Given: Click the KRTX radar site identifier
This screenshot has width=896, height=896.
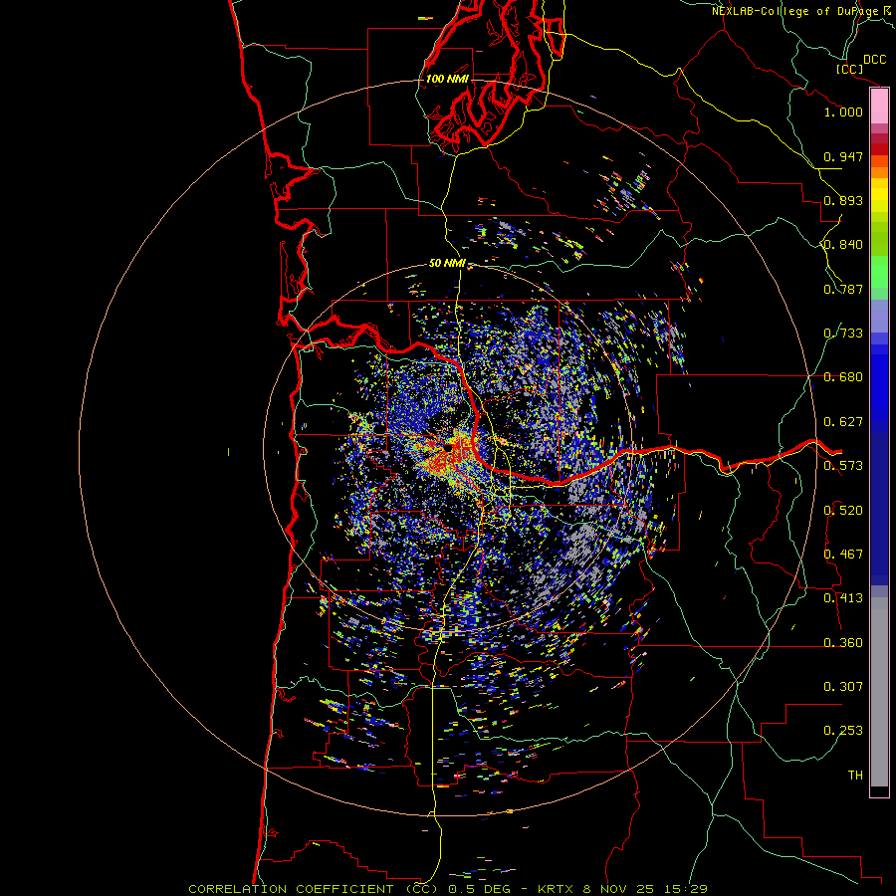Looking at the screenshot, I should pos(557,889).
